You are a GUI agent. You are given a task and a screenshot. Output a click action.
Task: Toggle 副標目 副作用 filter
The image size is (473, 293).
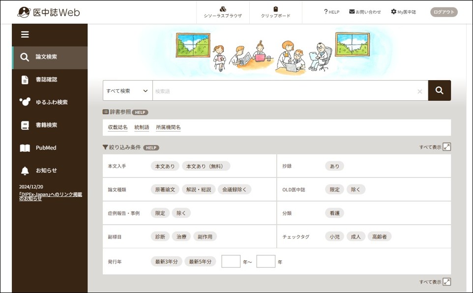[205, 236]
